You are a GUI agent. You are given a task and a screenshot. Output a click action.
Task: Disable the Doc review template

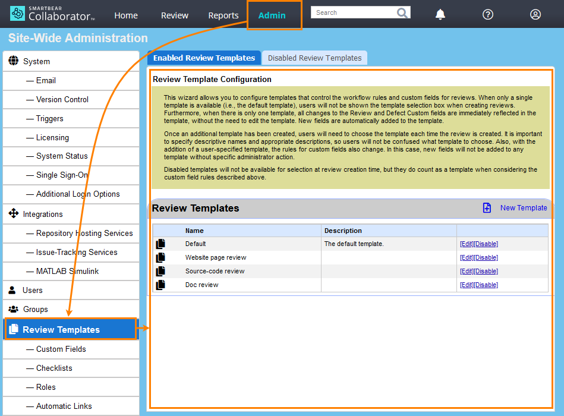click(486, 285)
